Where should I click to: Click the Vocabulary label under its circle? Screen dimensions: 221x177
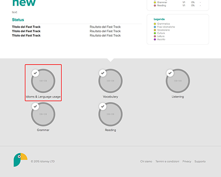[110, 97]
